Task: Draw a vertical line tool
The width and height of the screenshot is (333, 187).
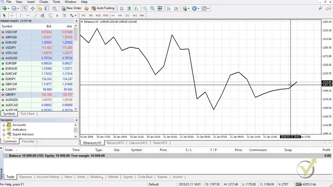Action: 21,15
